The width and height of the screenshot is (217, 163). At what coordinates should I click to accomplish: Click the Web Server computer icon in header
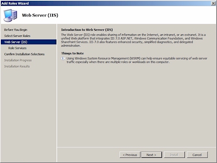click(10, 15)
